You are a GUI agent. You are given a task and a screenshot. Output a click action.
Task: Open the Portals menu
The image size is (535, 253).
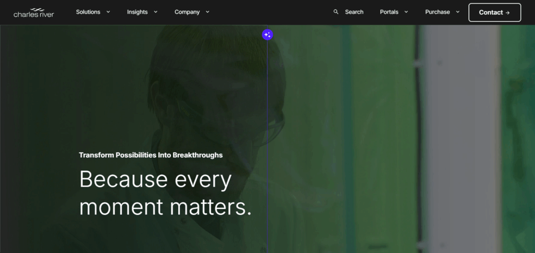(x=389, y=12)
